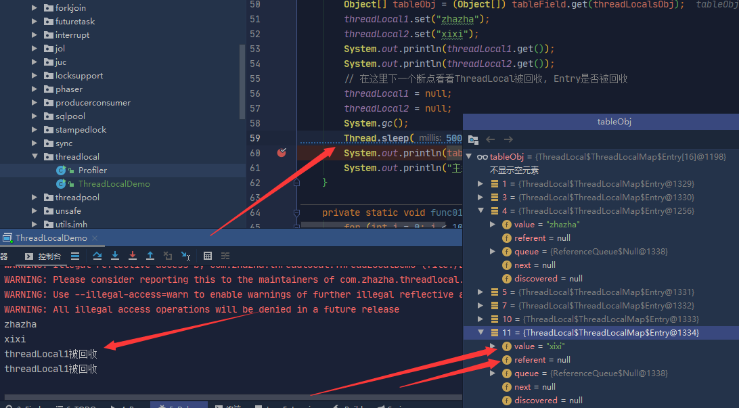Click the array icon of entry 1
The image size is (739, 408).
pyautogui.click(x=495, y=184)
